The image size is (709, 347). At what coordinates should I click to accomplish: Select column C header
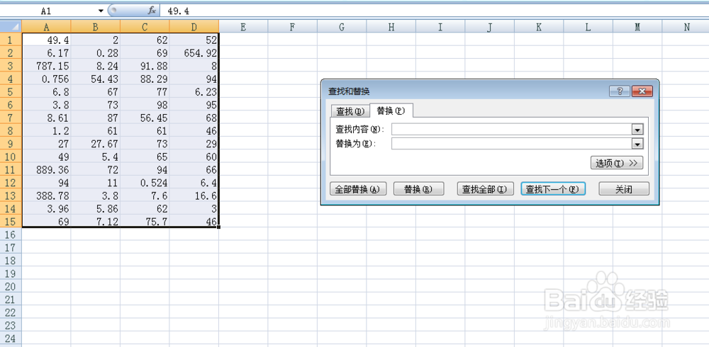coord(145,27)
